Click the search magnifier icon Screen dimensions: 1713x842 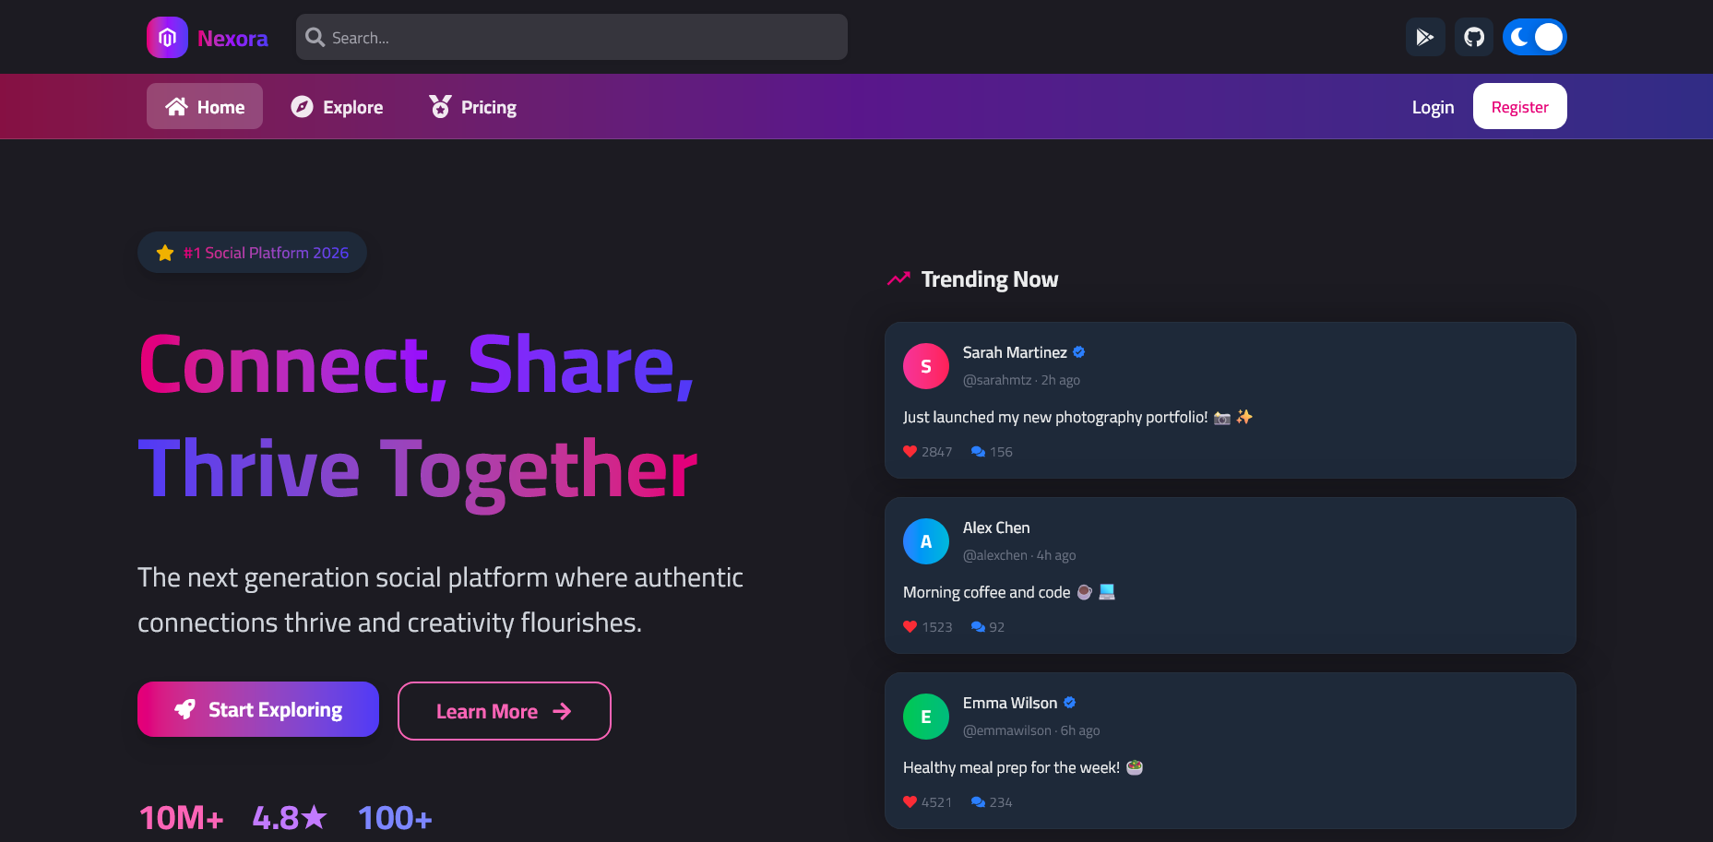click(x=315, y=38)
